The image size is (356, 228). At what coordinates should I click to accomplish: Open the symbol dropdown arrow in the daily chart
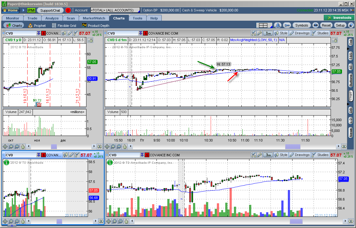(39, 33)
